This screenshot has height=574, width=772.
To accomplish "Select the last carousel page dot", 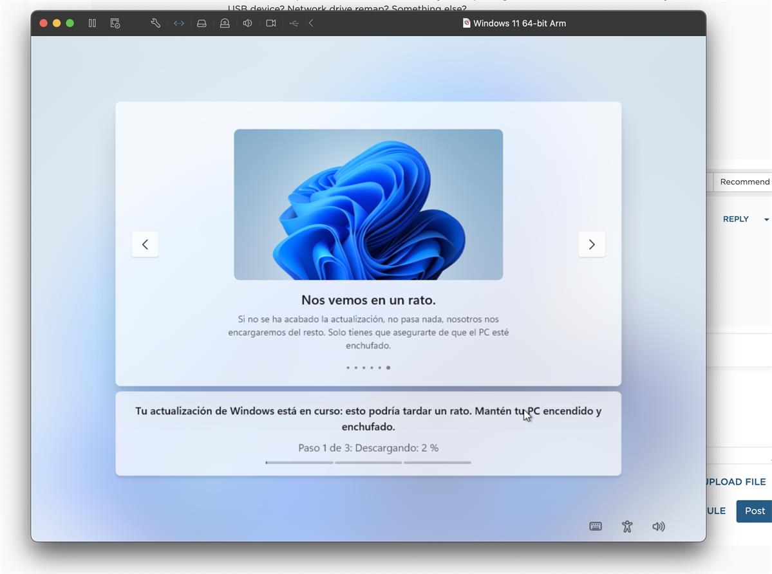I will (x=388, y=367).
